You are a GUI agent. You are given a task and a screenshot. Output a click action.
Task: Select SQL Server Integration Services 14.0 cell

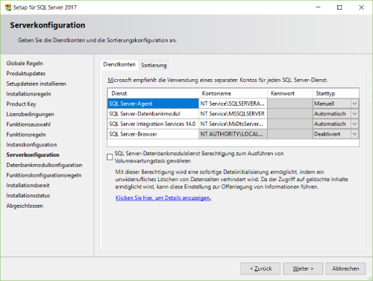153,124
